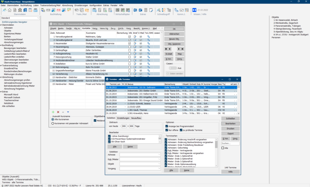The width and height of the screenshot is (310, 187).
Task: Click Keine under the Terminarten list
Action: pos(186,170)
